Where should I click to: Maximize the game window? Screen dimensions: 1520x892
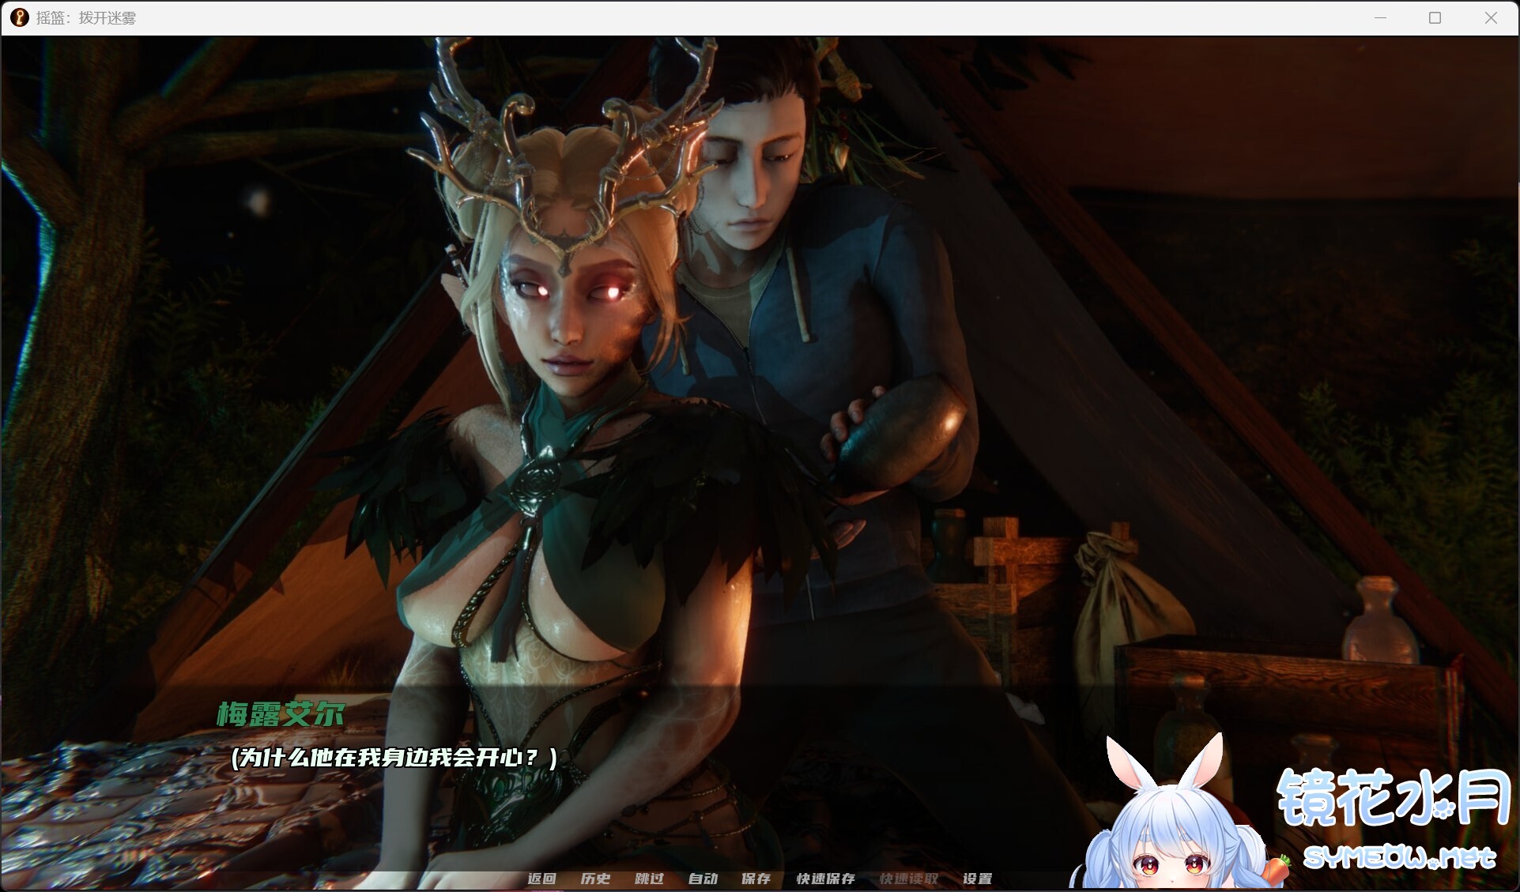point(1435,17)
